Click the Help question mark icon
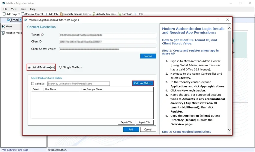The image size is (255, 152). tap(135, 14)
